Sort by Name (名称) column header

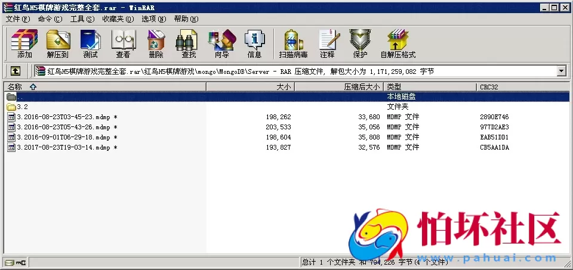(x=105, y=87)
